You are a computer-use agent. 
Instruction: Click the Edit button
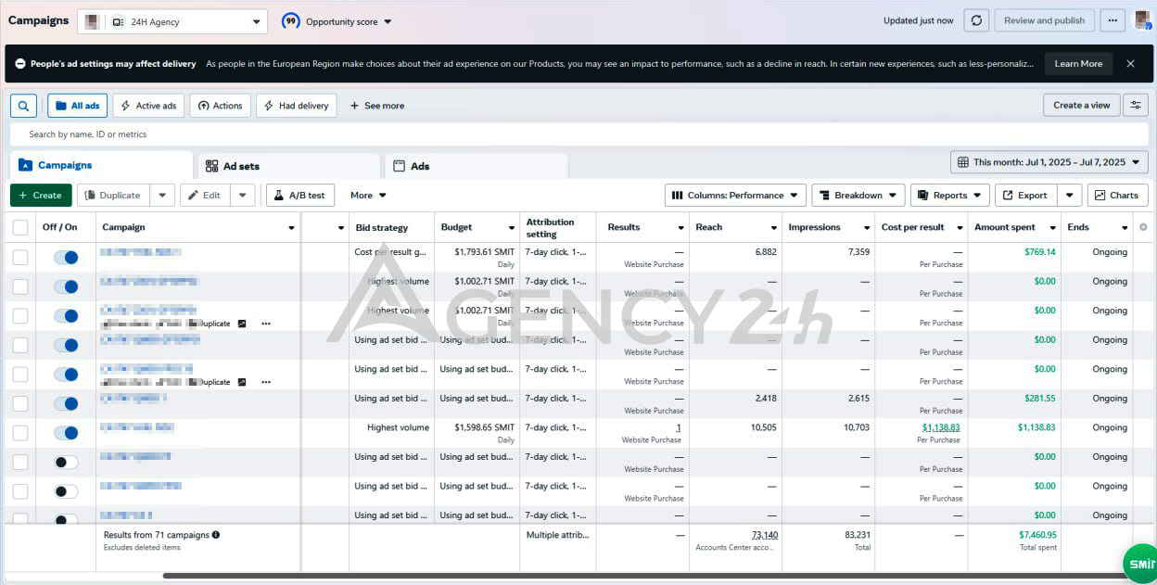[205, 196]
